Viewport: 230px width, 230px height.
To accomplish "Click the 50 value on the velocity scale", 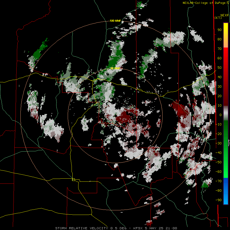I will 220,68.
